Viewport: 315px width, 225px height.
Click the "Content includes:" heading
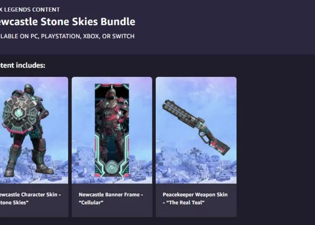[23, 65]
